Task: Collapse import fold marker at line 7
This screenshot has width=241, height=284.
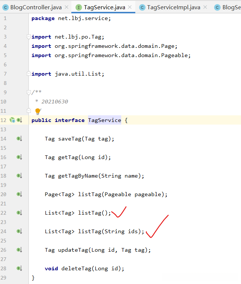Action: [x=28, y=73]
